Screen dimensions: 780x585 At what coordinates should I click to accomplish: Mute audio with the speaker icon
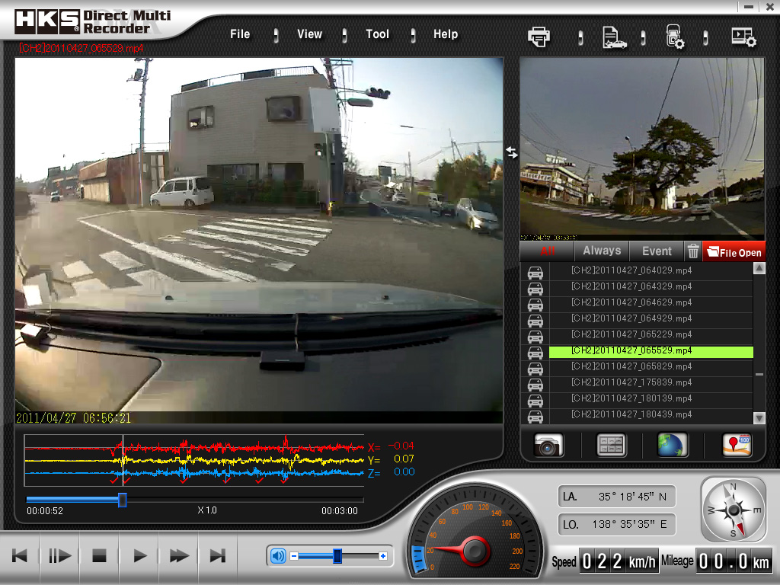[x=278, y=555]
